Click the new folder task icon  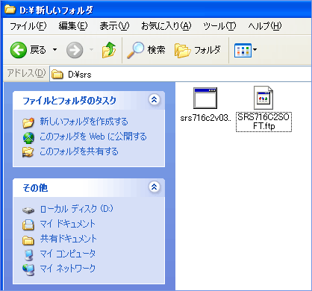pyautogui.click(x=28, y=122)
